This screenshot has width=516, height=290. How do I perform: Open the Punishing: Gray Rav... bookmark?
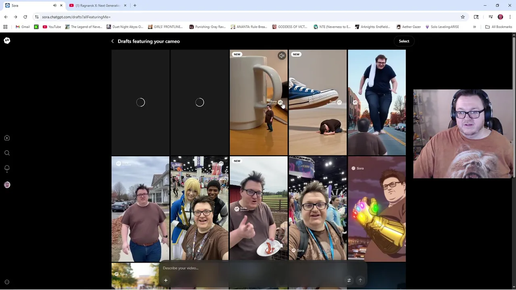click(x=207, y=27)
